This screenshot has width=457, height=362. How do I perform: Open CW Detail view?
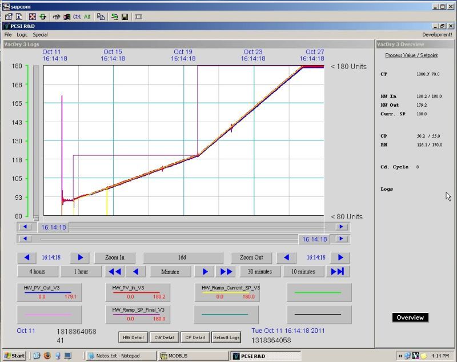(x=164, y=337)
